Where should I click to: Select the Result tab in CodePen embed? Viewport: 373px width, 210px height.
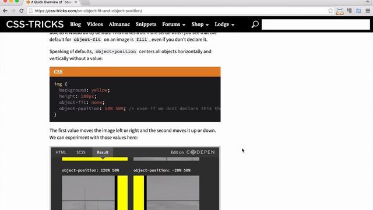pyautogui.click(x=103, y=152)
